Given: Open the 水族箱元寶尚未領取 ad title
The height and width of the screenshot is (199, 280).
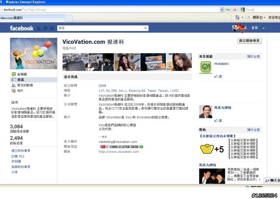Looking at the screenshot, I should coord(217,136).
